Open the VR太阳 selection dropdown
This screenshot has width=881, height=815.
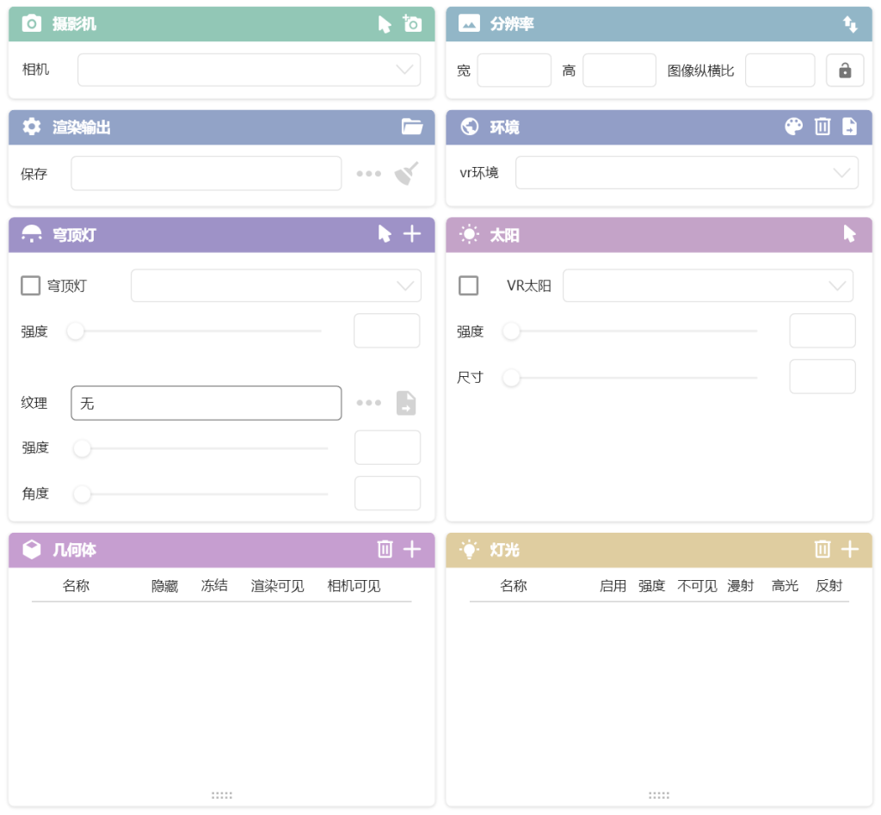(707, 286)
